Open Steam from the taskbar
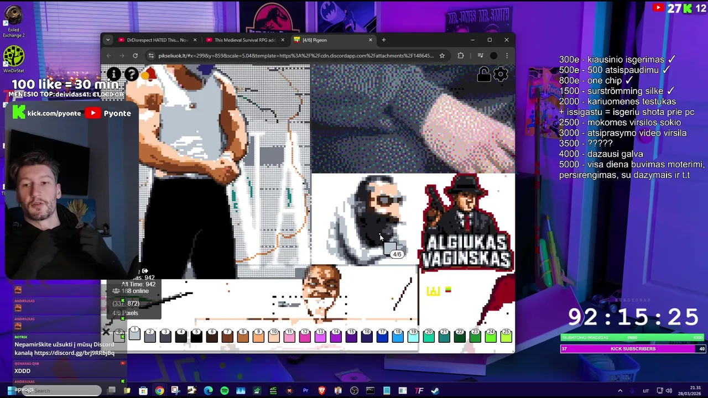 pyautogui.click(x=435, y=391)
